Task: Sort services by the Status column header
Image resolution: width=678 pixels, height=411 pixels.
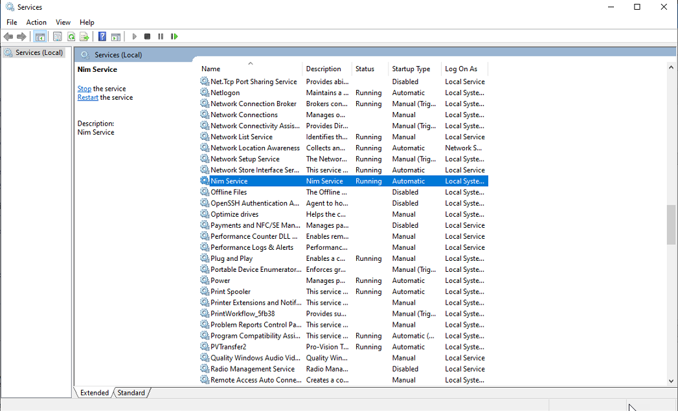Action: pos(365,69)
